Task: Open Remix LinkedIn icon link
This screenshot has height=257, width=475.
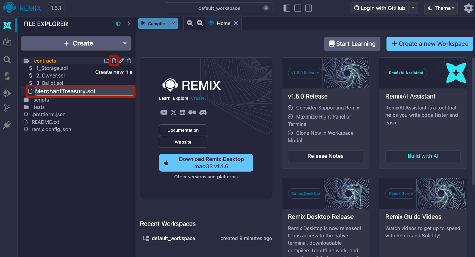Action: 183,112
